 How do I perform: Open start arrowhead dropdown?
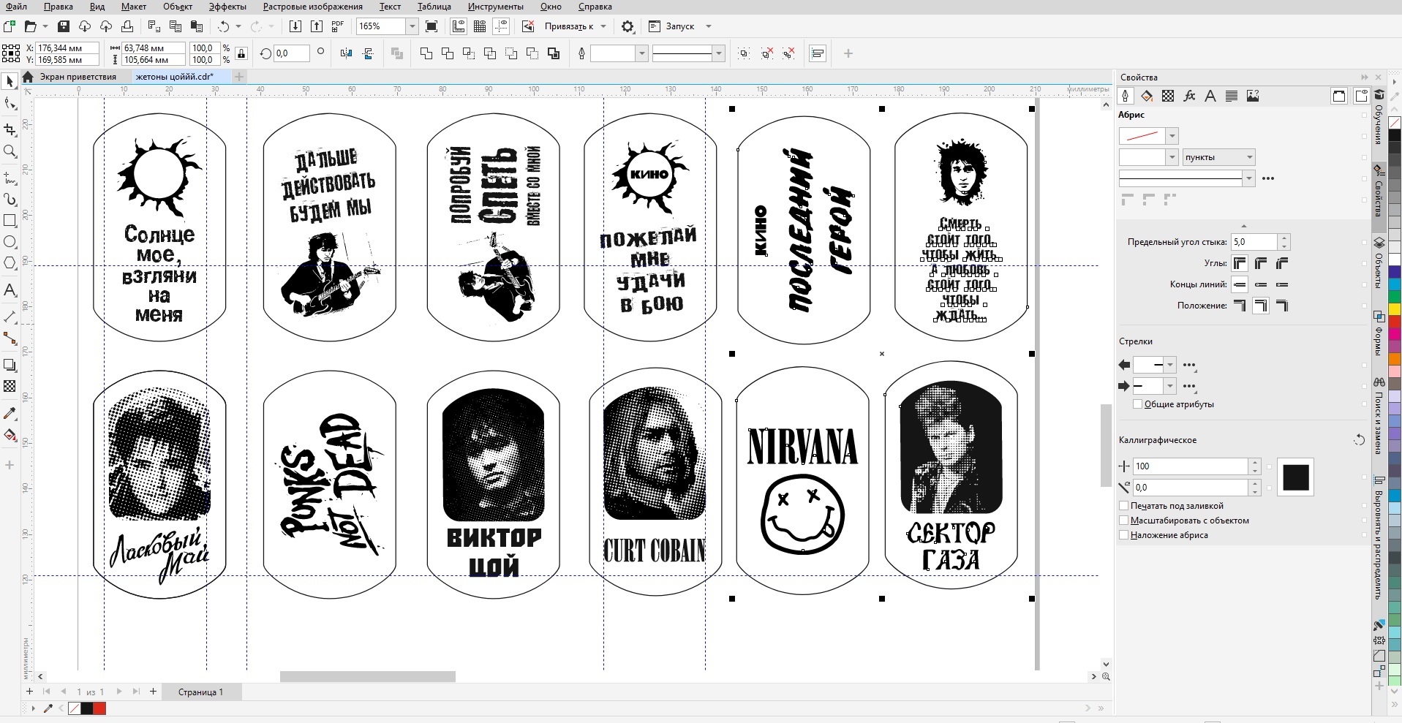click(x=1170, y=365)
